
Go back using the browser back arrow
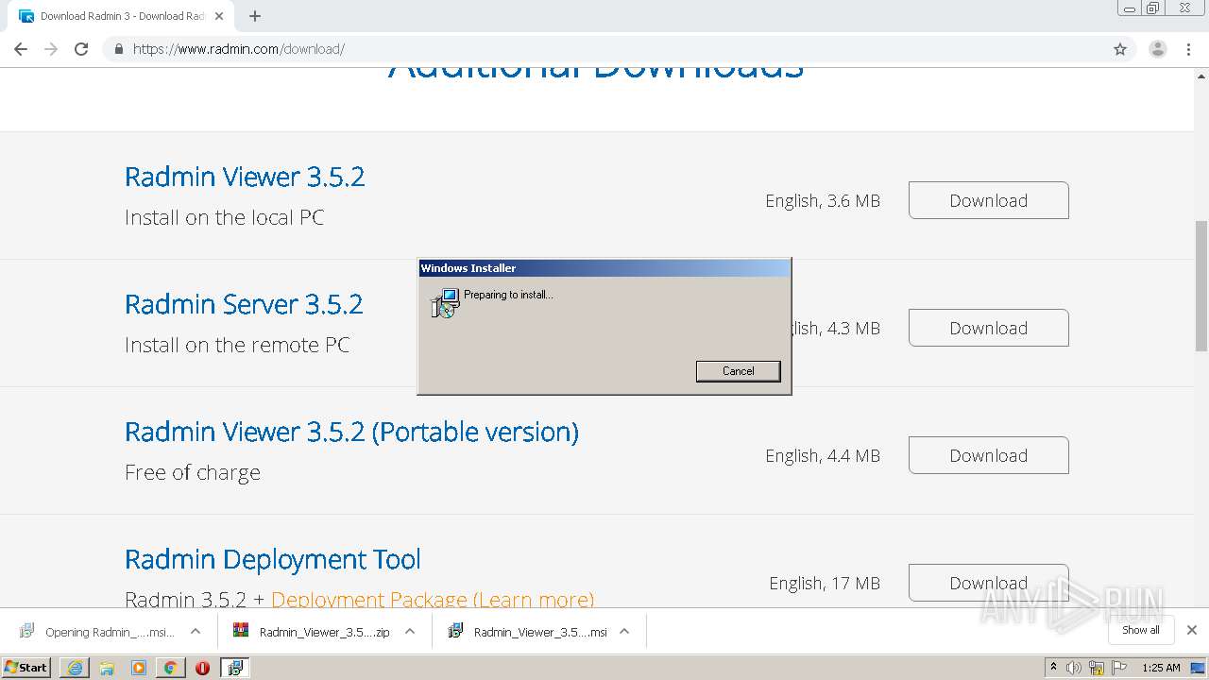(21, 49)
